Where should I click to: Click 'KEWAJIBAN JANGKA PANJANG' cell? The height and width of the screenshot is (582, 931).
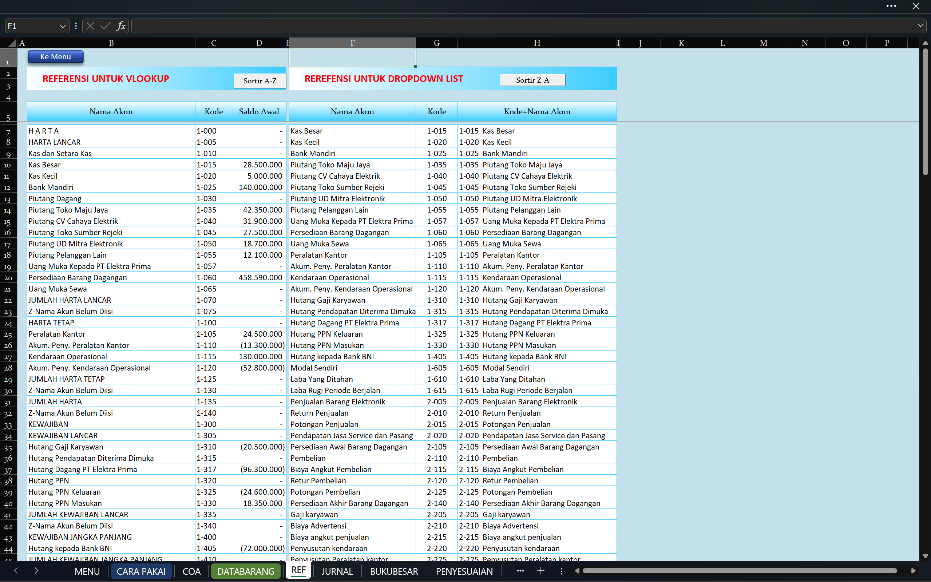tap(111, 537)
